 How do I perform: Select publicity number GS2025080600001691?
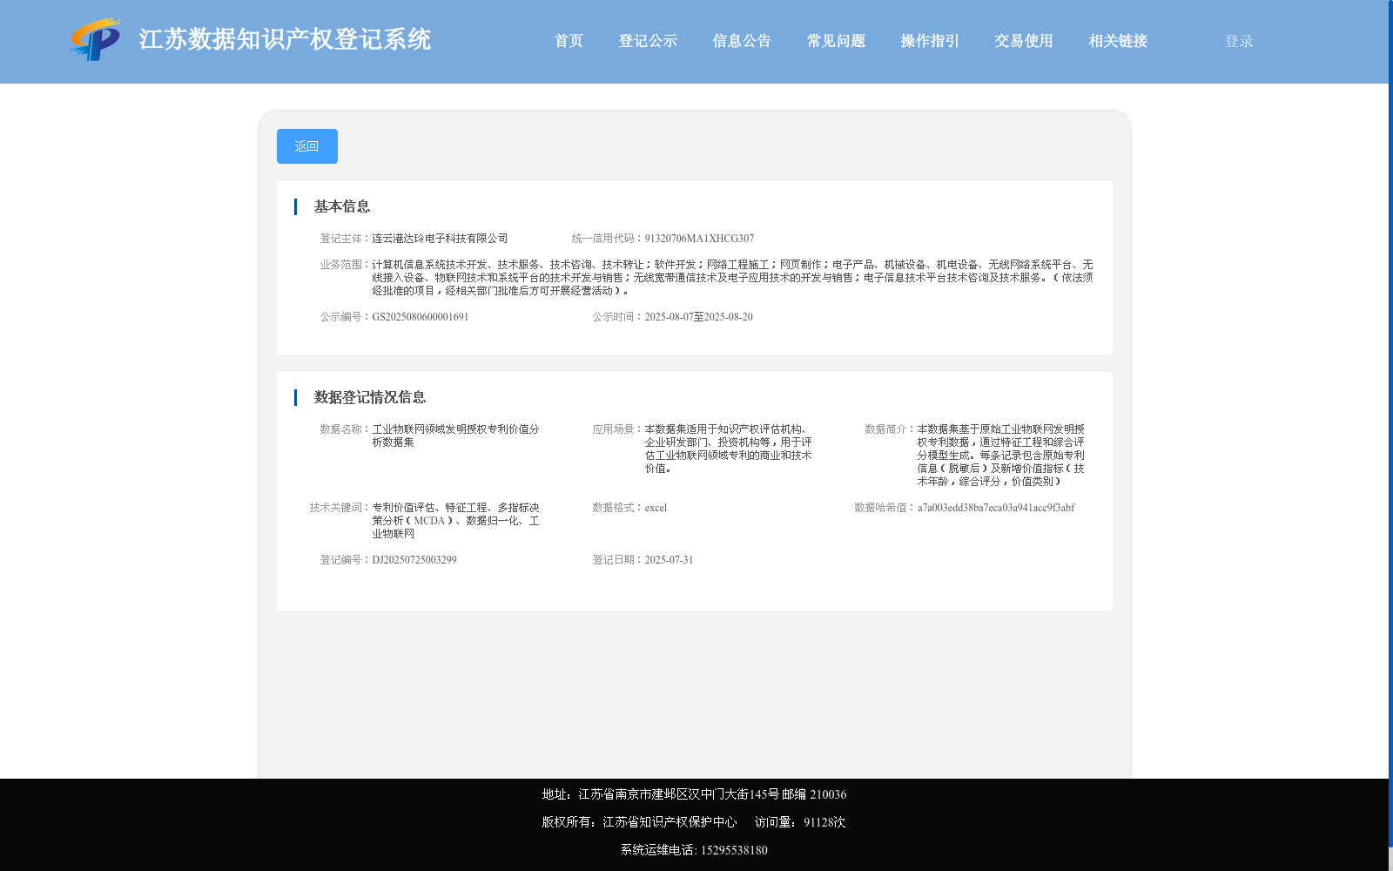tap(421, 317)
